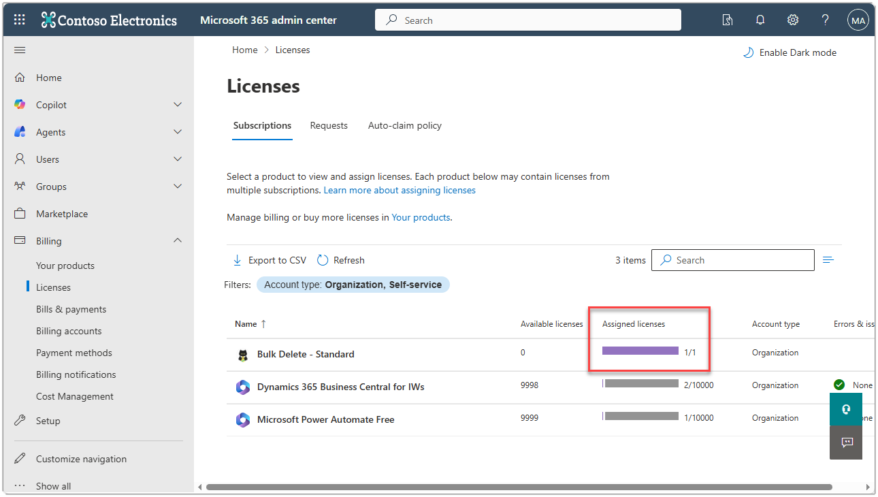Open the app launcher waffle menu

(18, 19)
